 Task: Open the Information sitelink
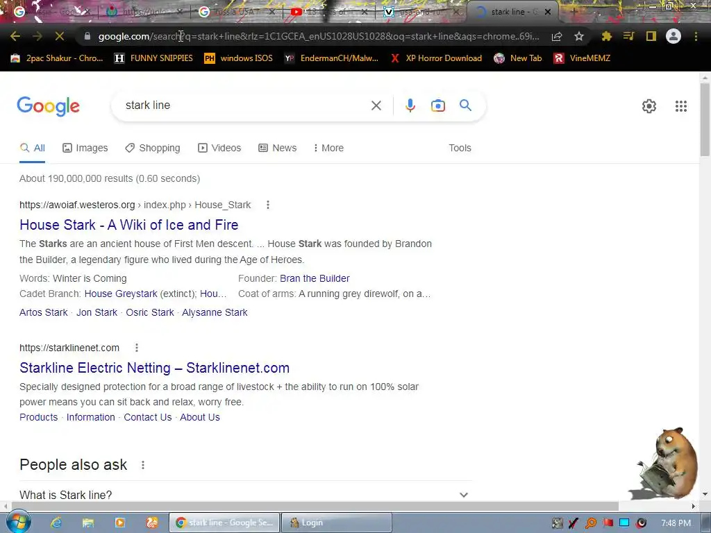pos(91,417)
